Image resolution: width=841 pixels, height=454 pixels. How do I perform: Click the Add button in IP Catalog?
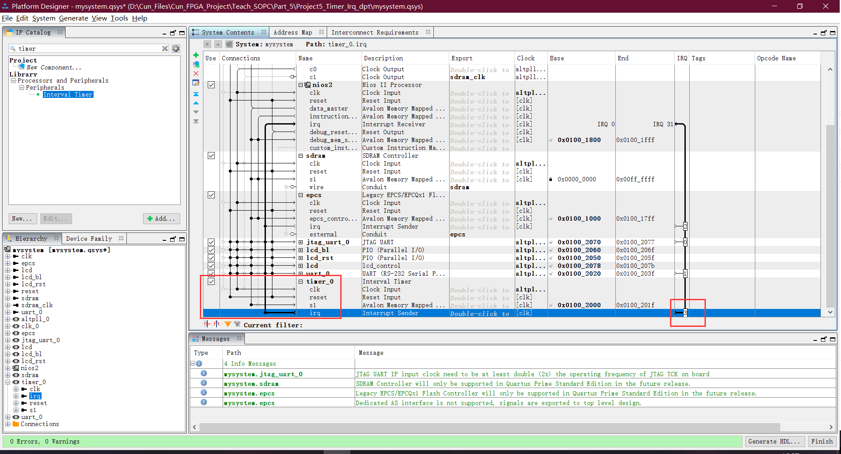tap(161, 218)
